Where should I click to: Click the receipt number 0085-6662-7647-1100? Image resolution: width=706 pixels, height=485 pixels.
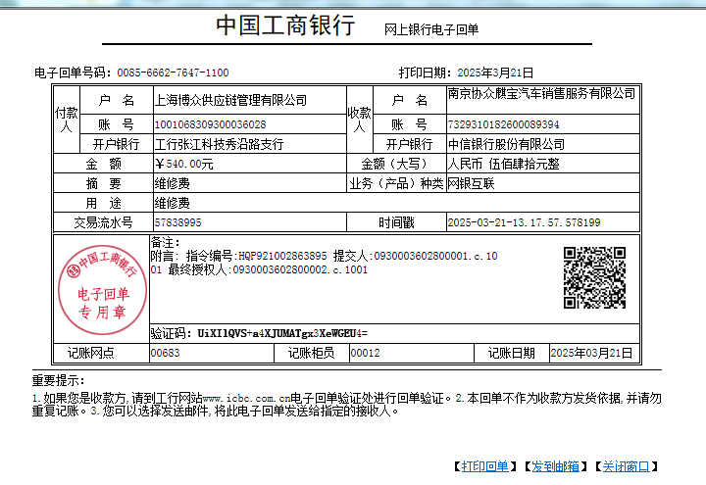pos(173,73)
